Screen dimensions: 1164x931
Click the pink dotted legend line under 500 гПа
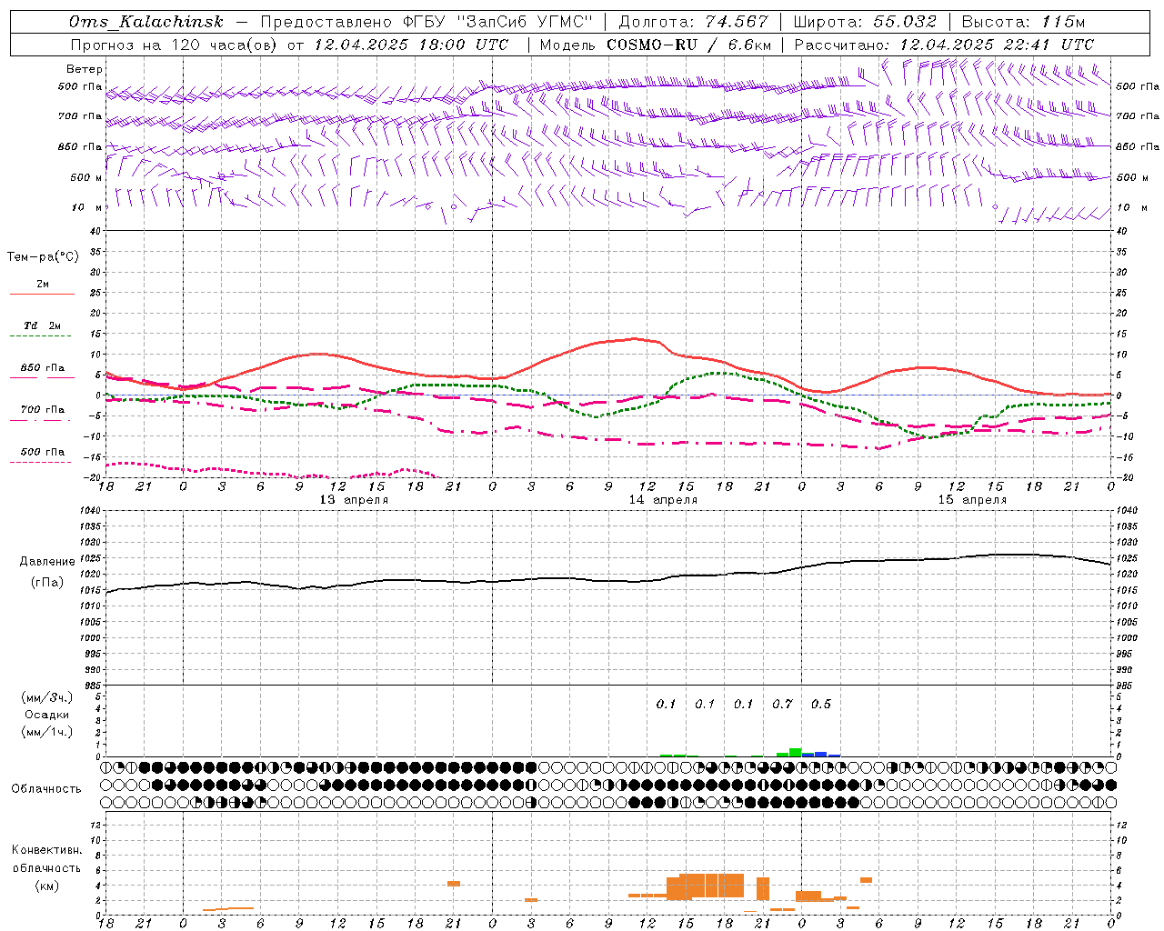pos(40,463)
